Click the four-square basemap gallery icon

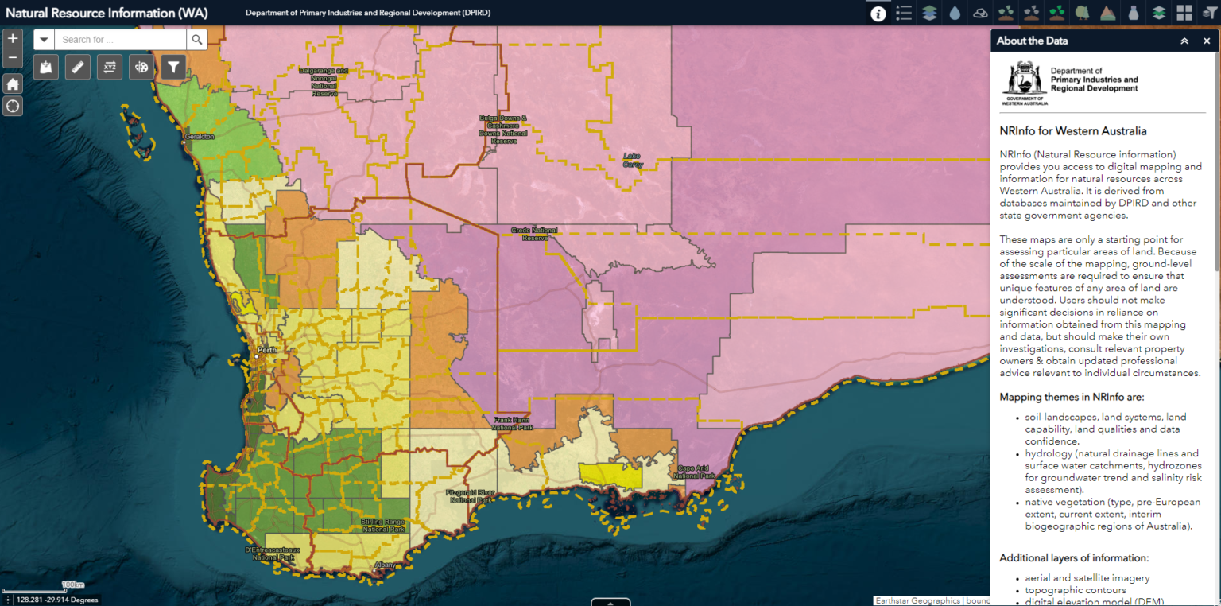[x=1184, y=13]
